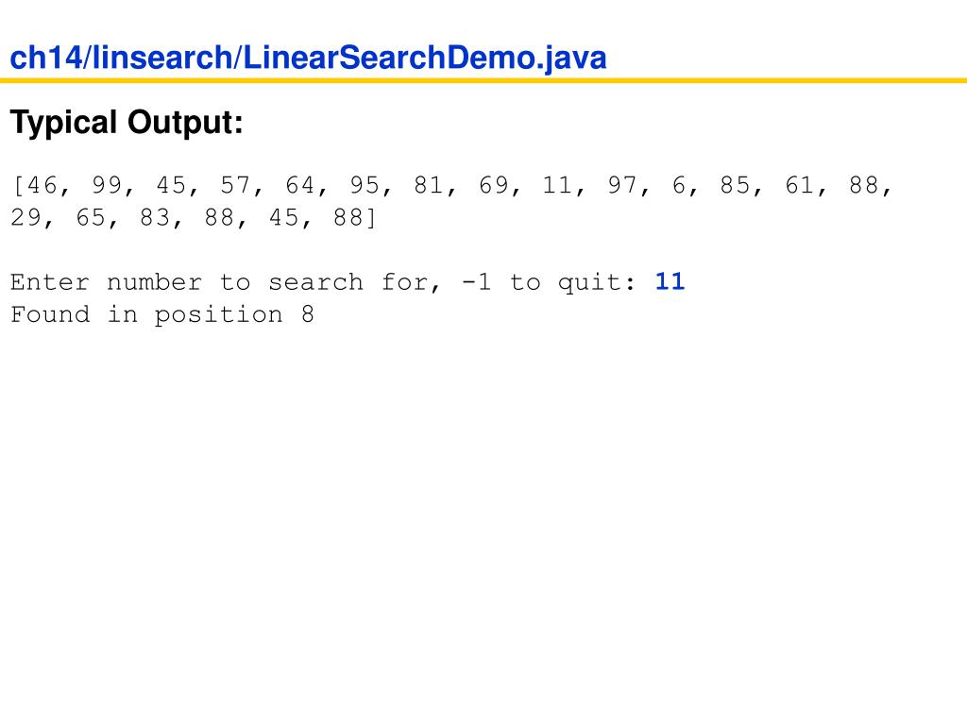Click the value 57 in the array

coord(235,185)
